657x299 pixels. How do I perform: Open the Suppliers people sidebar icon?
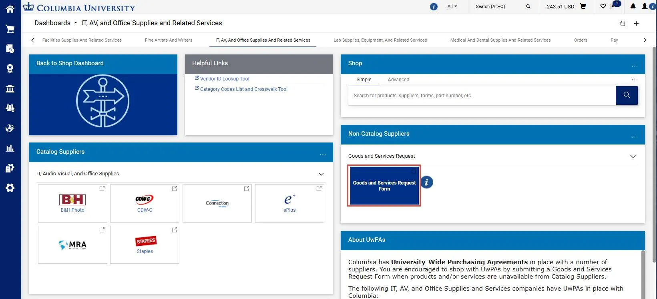tap(10, 108)
